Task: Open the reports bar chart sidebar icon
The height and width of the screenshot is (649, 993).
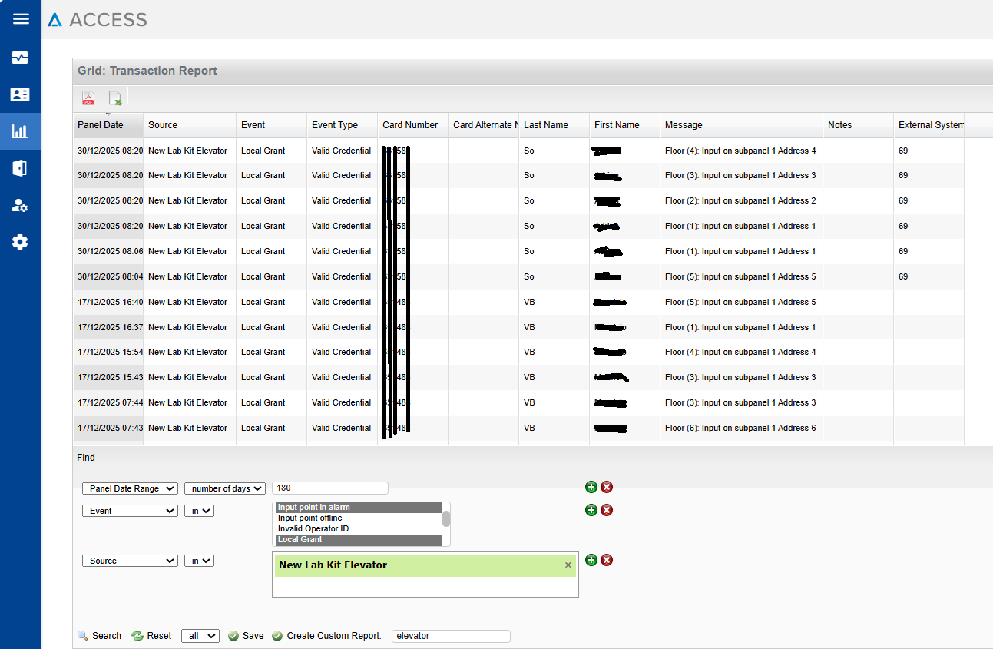Action: tap(20, 131)
